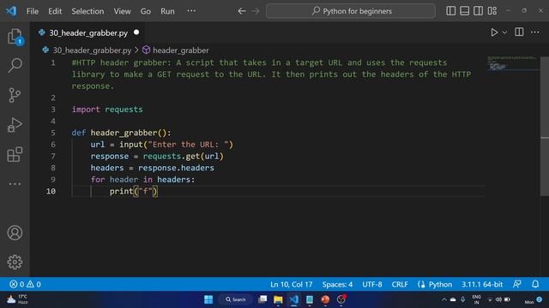549x308 pixels.
Task: Open the File menu
Action: tap(33, 11)
